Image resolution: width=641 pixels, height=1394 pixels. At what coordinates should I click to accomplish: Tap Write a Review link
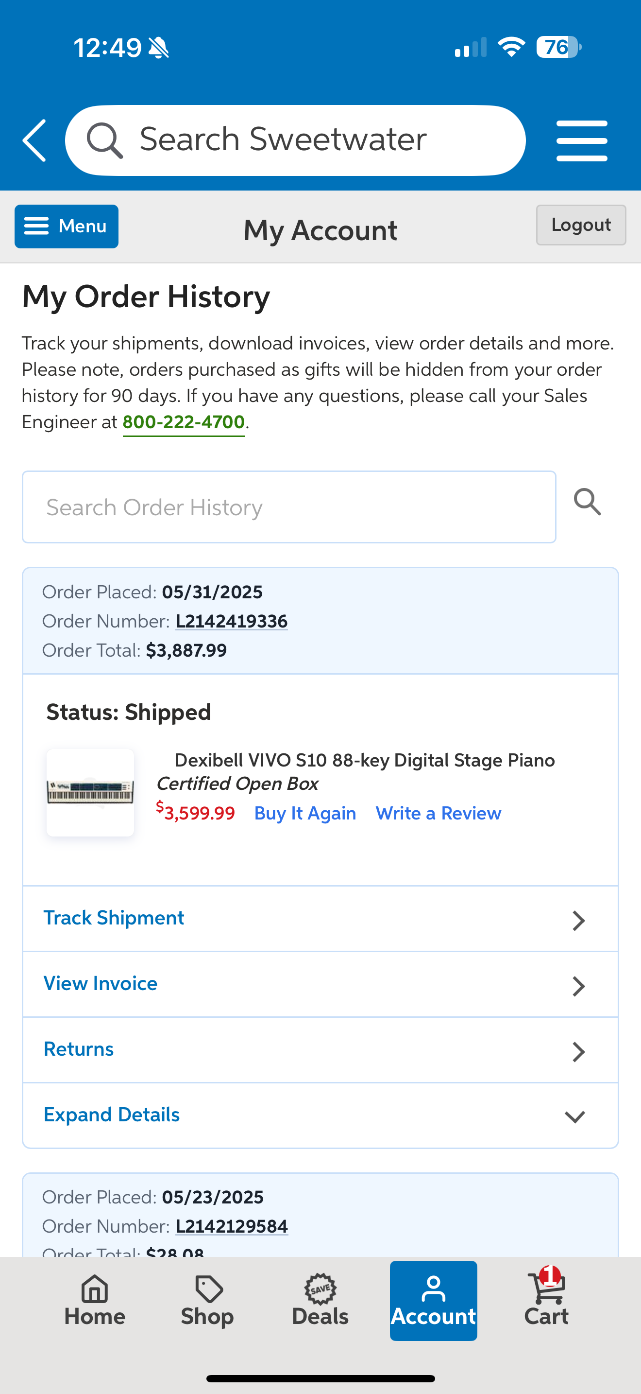pos(439,813)
